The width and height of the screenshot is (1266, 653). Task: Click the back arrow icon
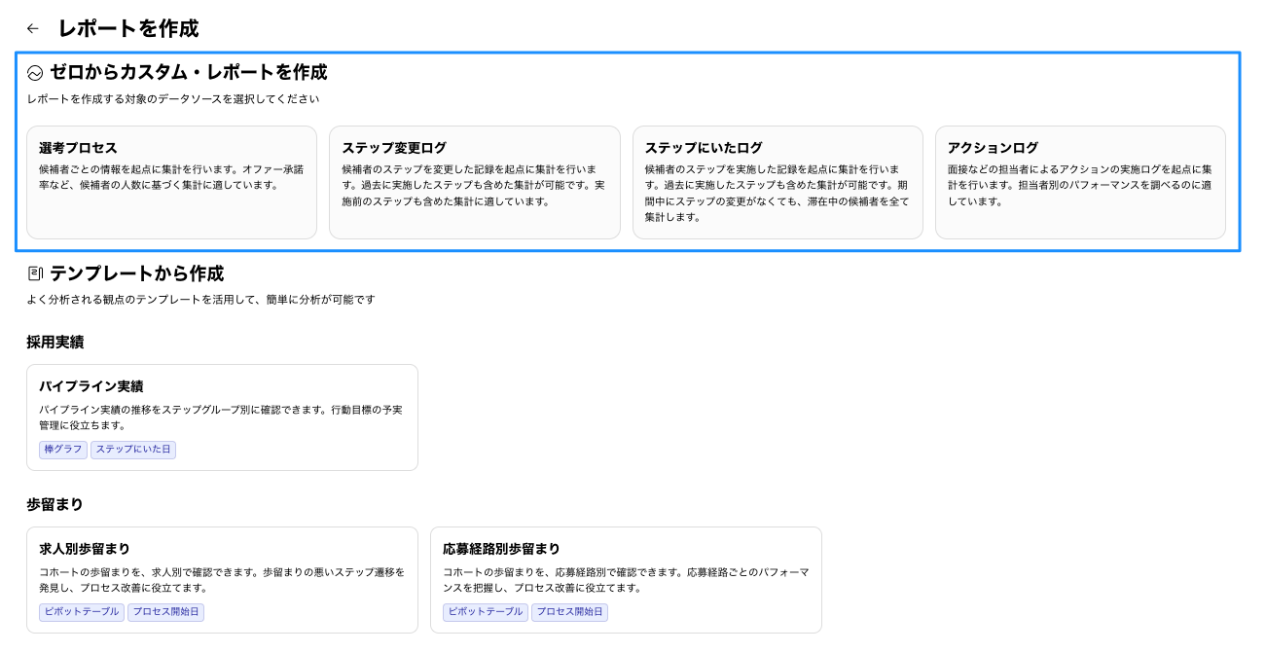[x=33, y=29]
